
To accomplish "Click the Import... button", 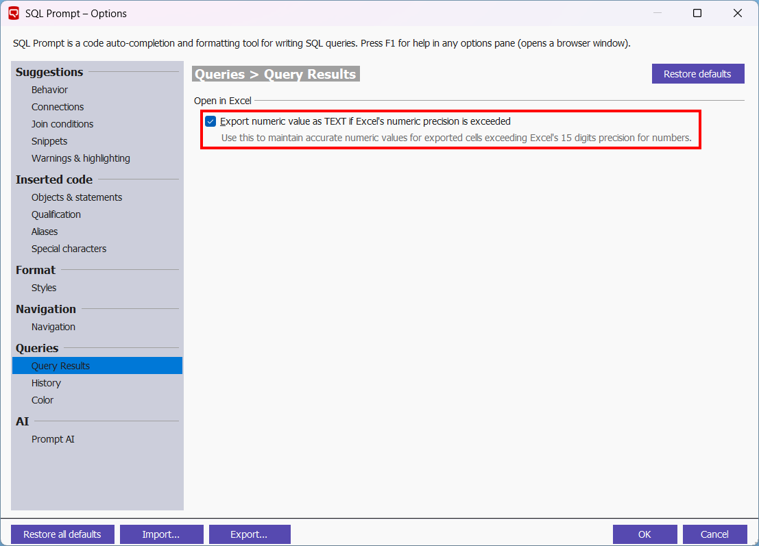I will 161,534.
